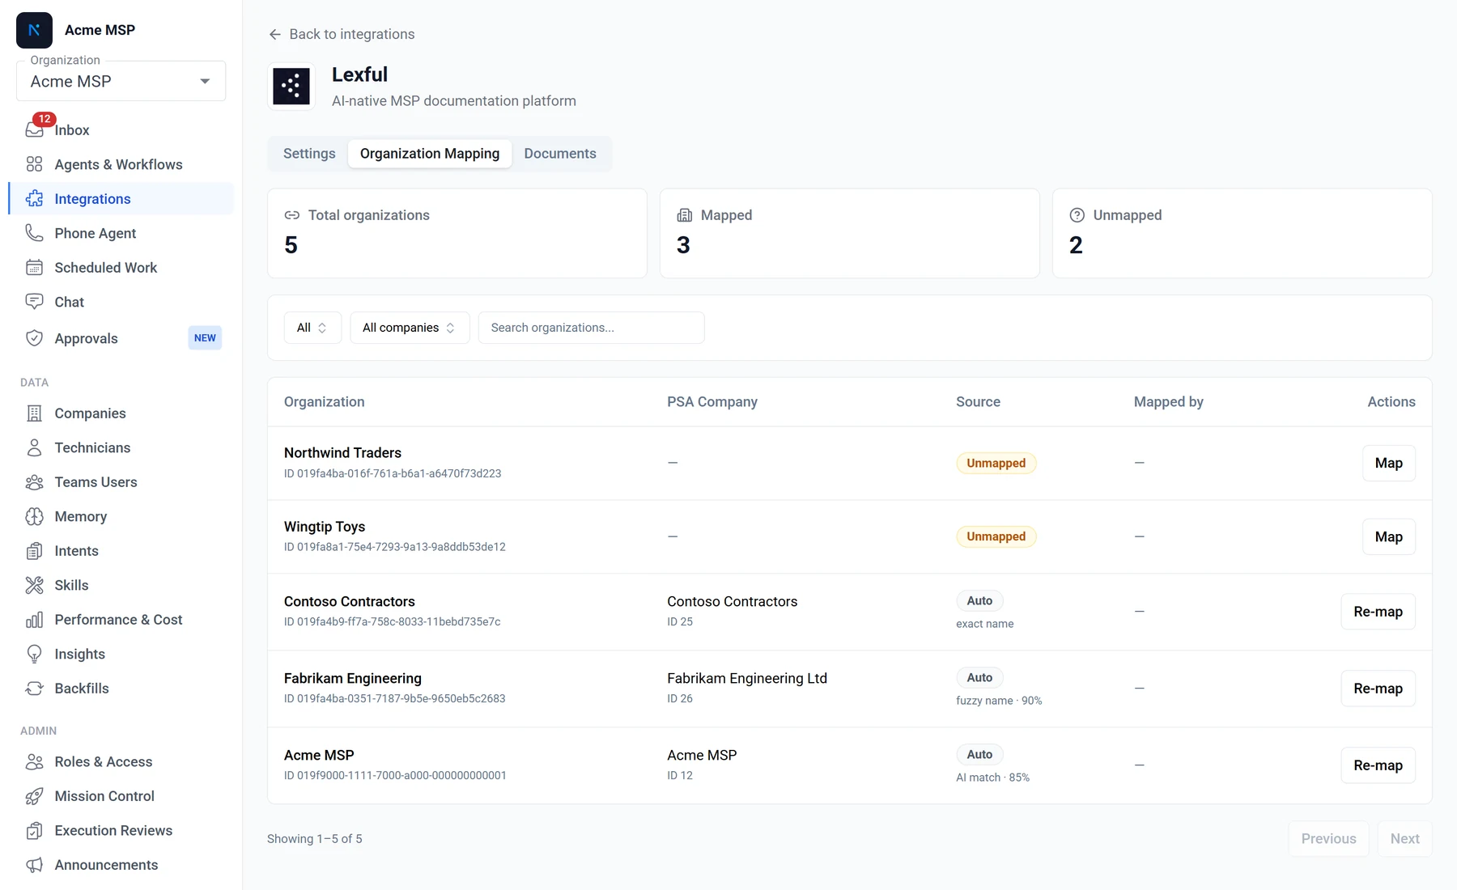Click the Scheduled Work calendar icon

34,268
